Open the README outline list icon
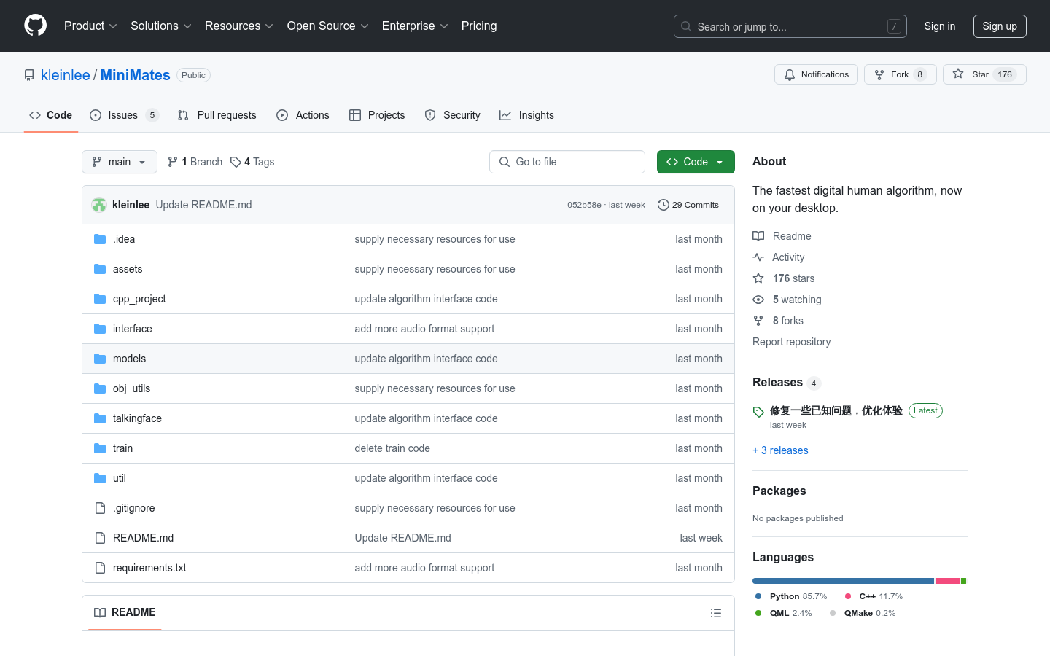The height and width of the screenshot is (656, 1050). [716, 613]
